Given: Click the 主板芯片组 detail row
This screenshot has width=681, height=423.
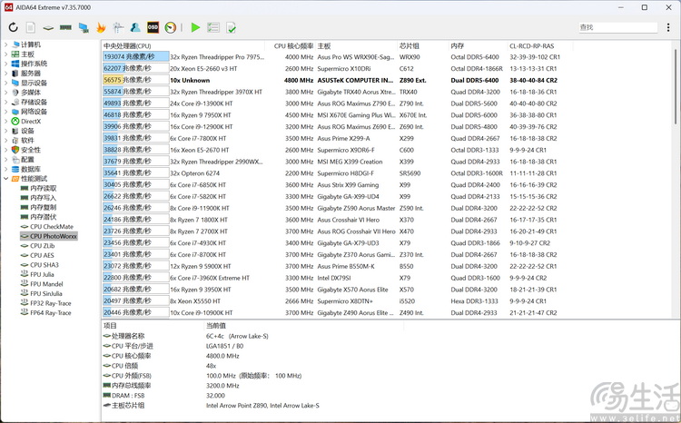Looking at the screenshot, I should (x=252, y=405).
